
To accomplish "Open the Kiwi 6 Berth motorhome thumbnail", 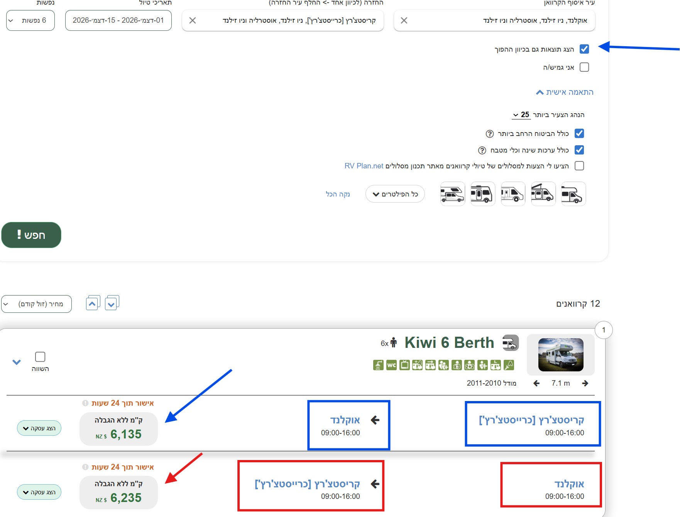I will pos(560,355).
